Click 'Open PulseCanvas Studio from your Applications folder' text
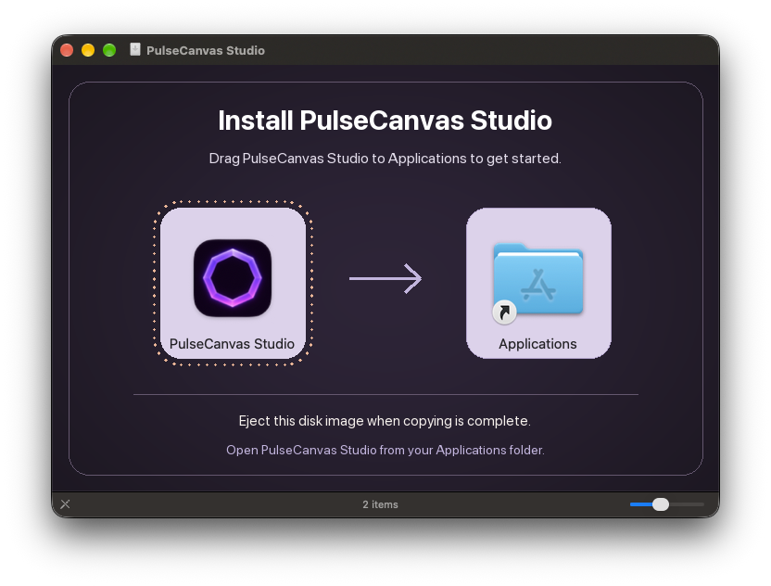Screen dimensions: 771x586 [x=385, y=451]
